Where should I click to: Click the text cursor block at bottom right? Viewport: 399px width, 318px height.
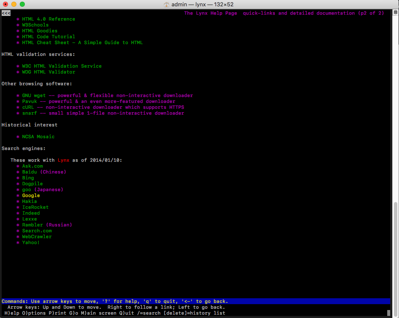click(388, 313)
